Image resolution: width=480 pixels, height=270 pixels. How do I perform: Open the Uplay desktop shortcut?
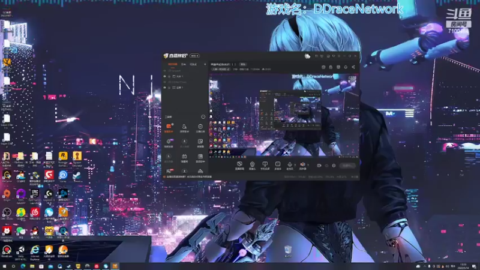(63, 176)
